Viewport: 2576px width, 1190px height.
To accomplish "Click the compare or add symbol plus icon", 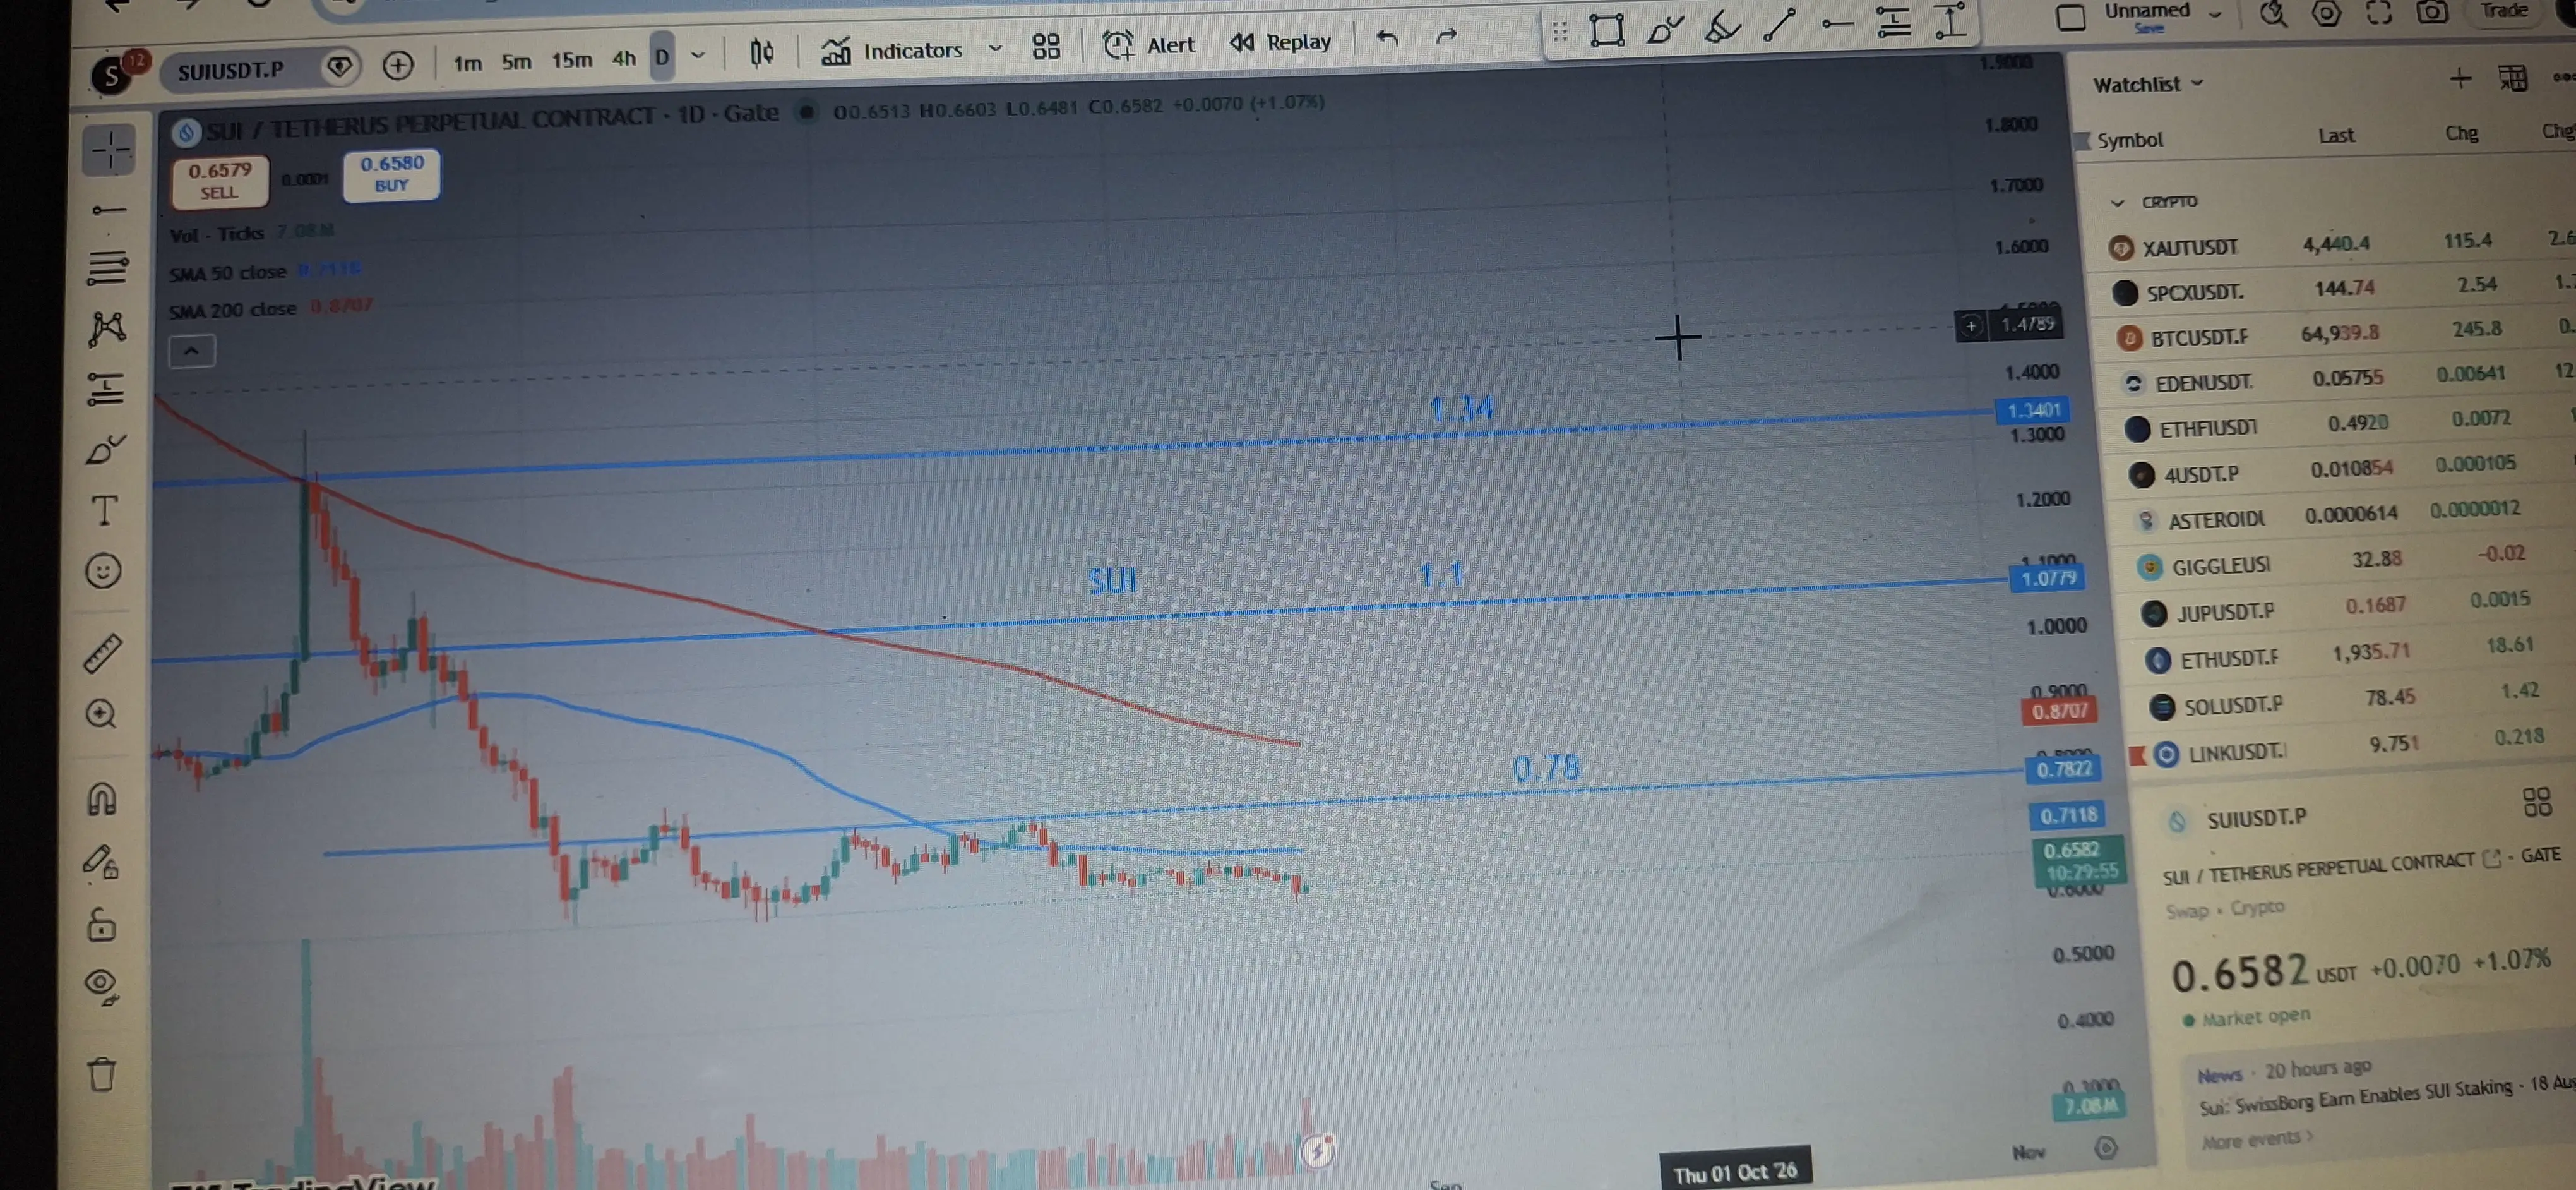I will click(398, 66).
